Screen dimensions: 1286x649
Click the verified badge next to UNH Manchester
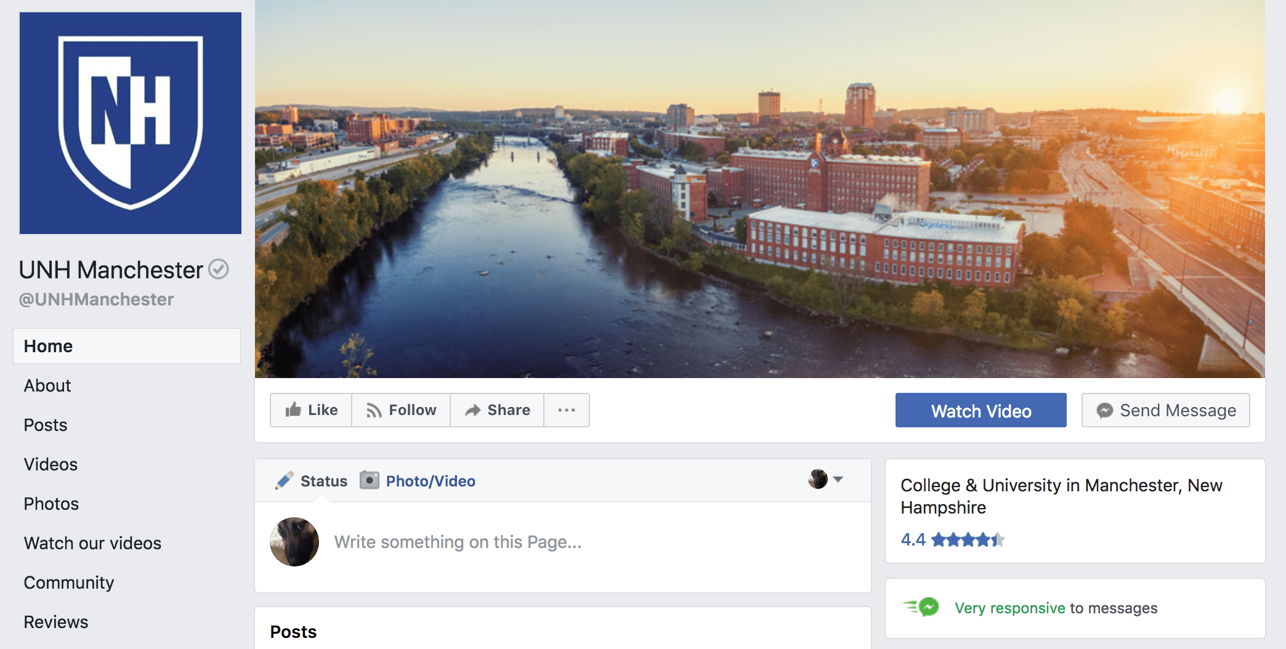click(x=219, y=269)
